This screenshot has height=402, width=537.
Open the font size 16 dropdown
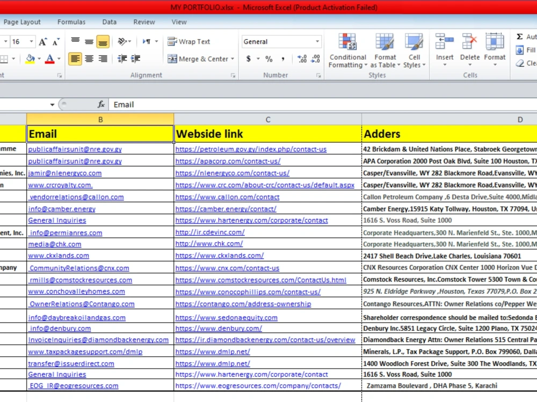coord(31,42)
